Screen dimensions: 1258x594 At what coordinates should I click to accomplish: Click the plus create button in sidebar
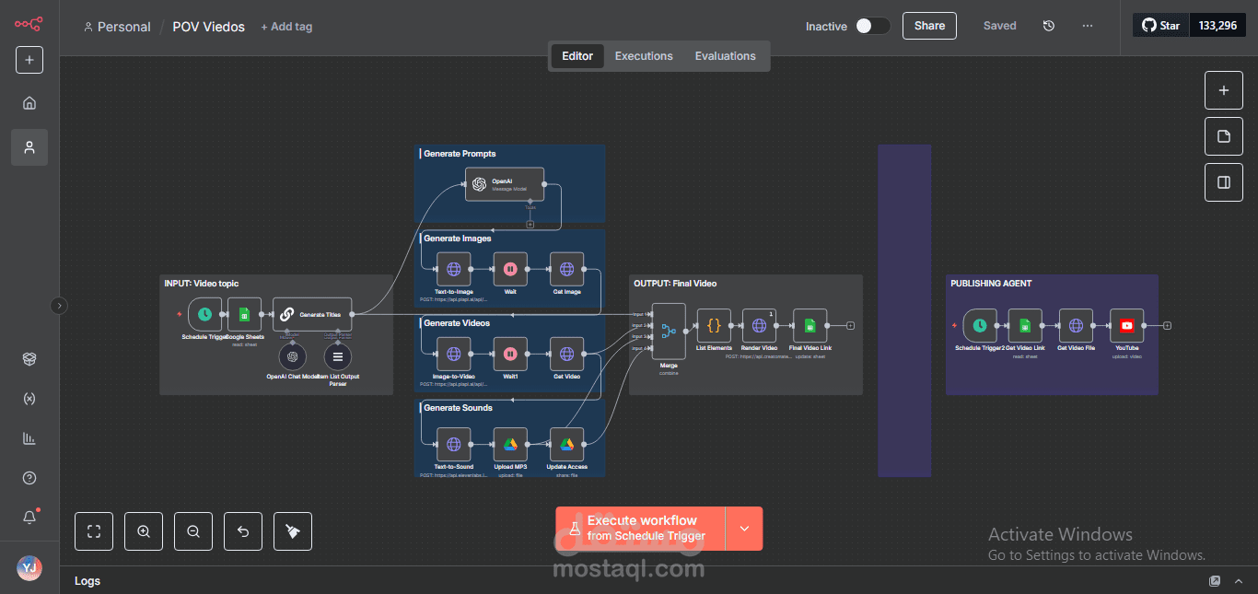tap(29, 60)
